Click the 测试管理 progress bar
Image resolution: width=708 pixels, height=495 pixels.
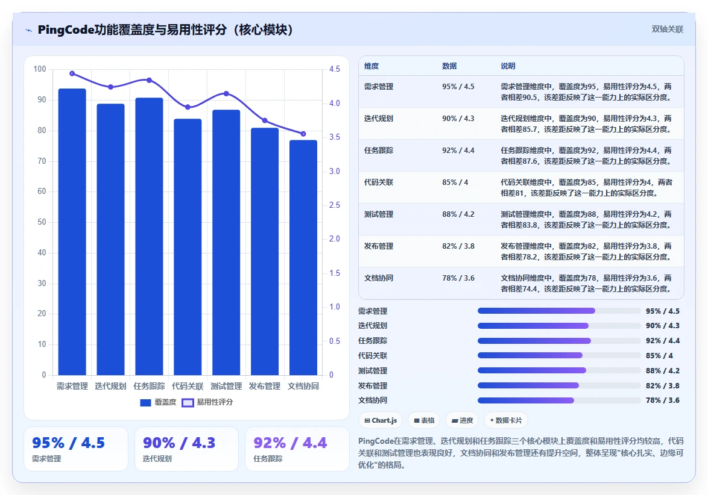point(559,370)
